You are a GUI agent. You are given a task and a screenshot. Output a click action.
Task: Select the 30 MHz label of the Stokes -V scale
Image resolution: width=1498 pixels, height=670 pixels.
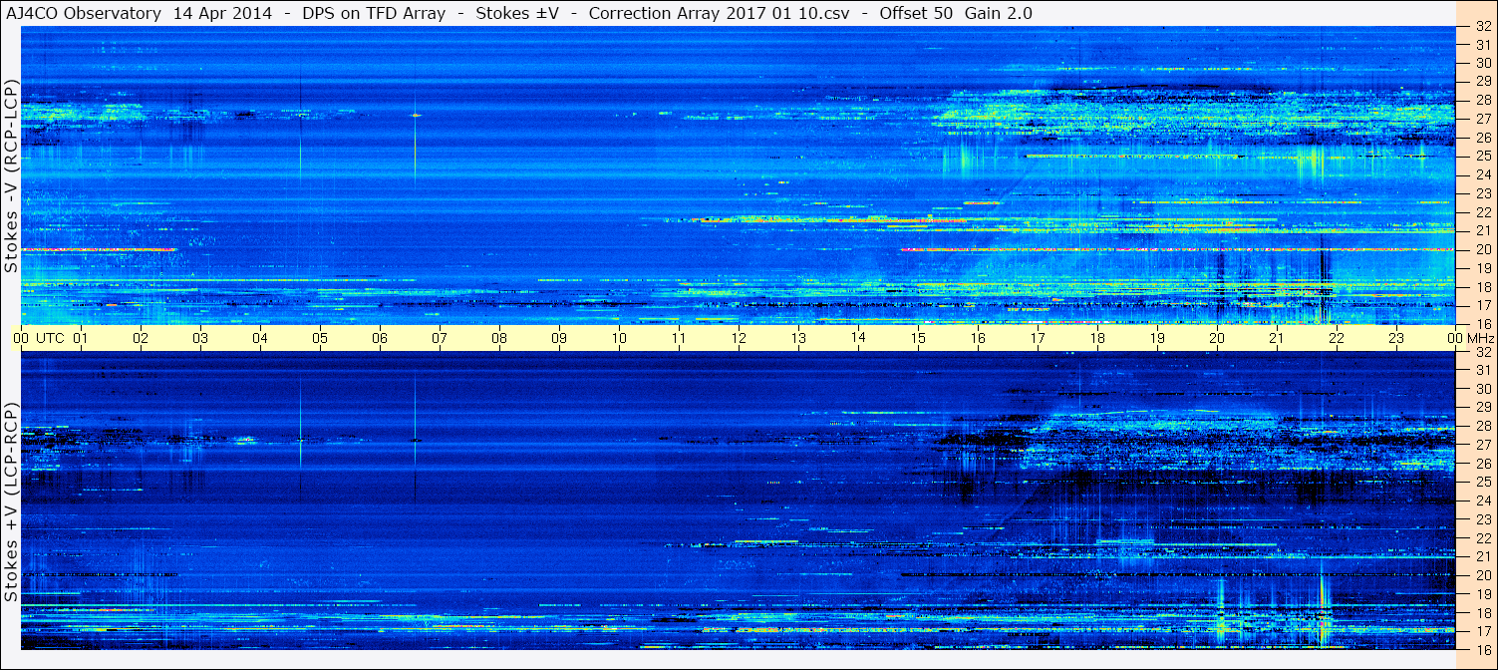pos(1483,63)
